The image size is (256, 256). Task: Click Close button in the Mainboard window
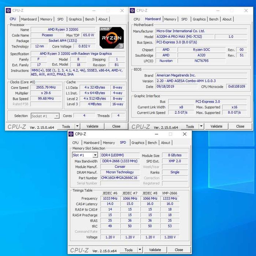tap(240, 127)
